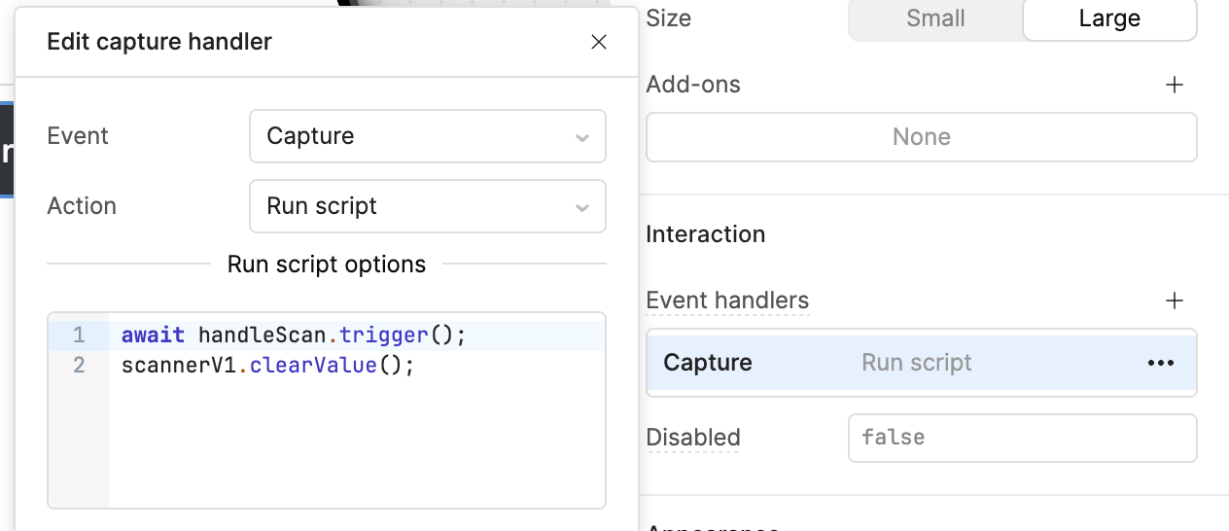Add an event handler using plus icon
The height and width of the screenshot is (531, 1229).
(x=1175, y=301)
